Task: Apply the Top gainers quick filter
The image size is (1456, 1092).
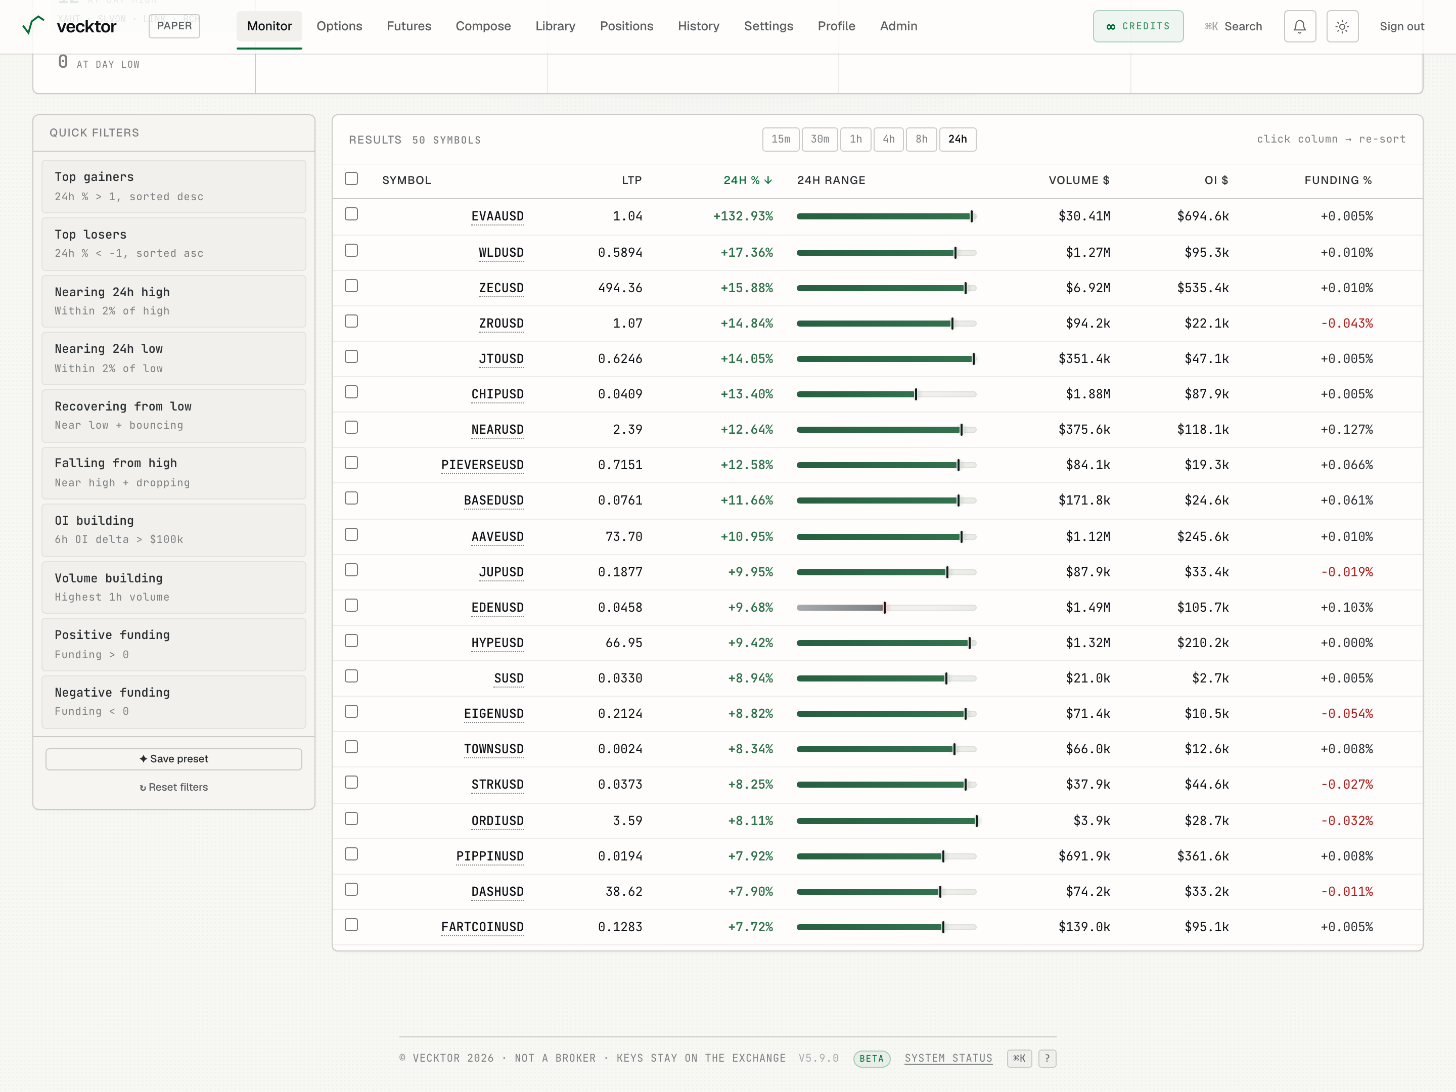Action: (x=174, y=186)
